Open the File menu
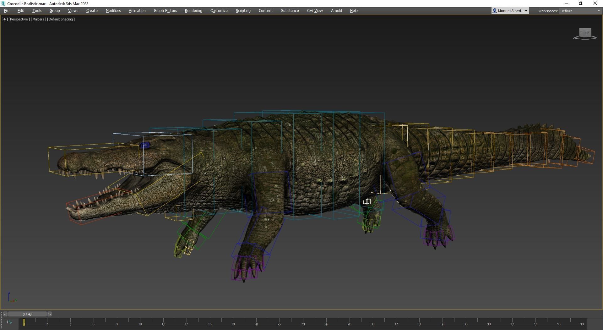Viewport: 603px width, 330px height. tap(7, 11)
